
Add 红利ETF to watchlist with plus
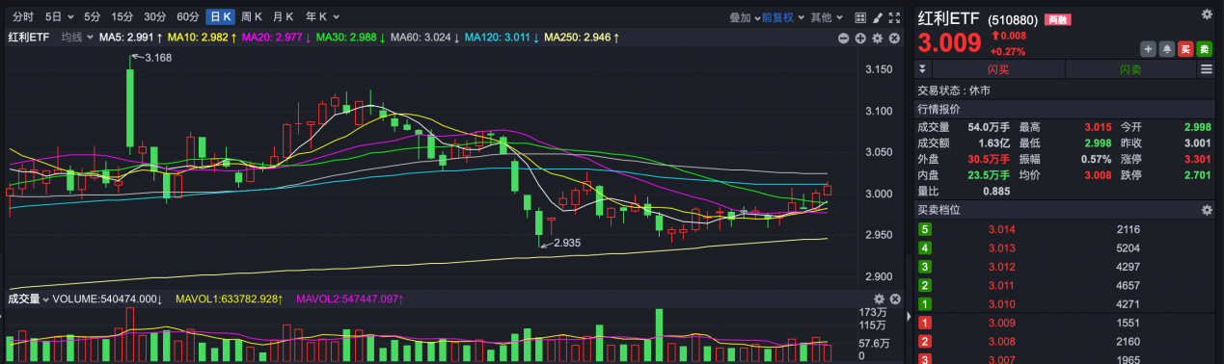tap(1148, 49)
